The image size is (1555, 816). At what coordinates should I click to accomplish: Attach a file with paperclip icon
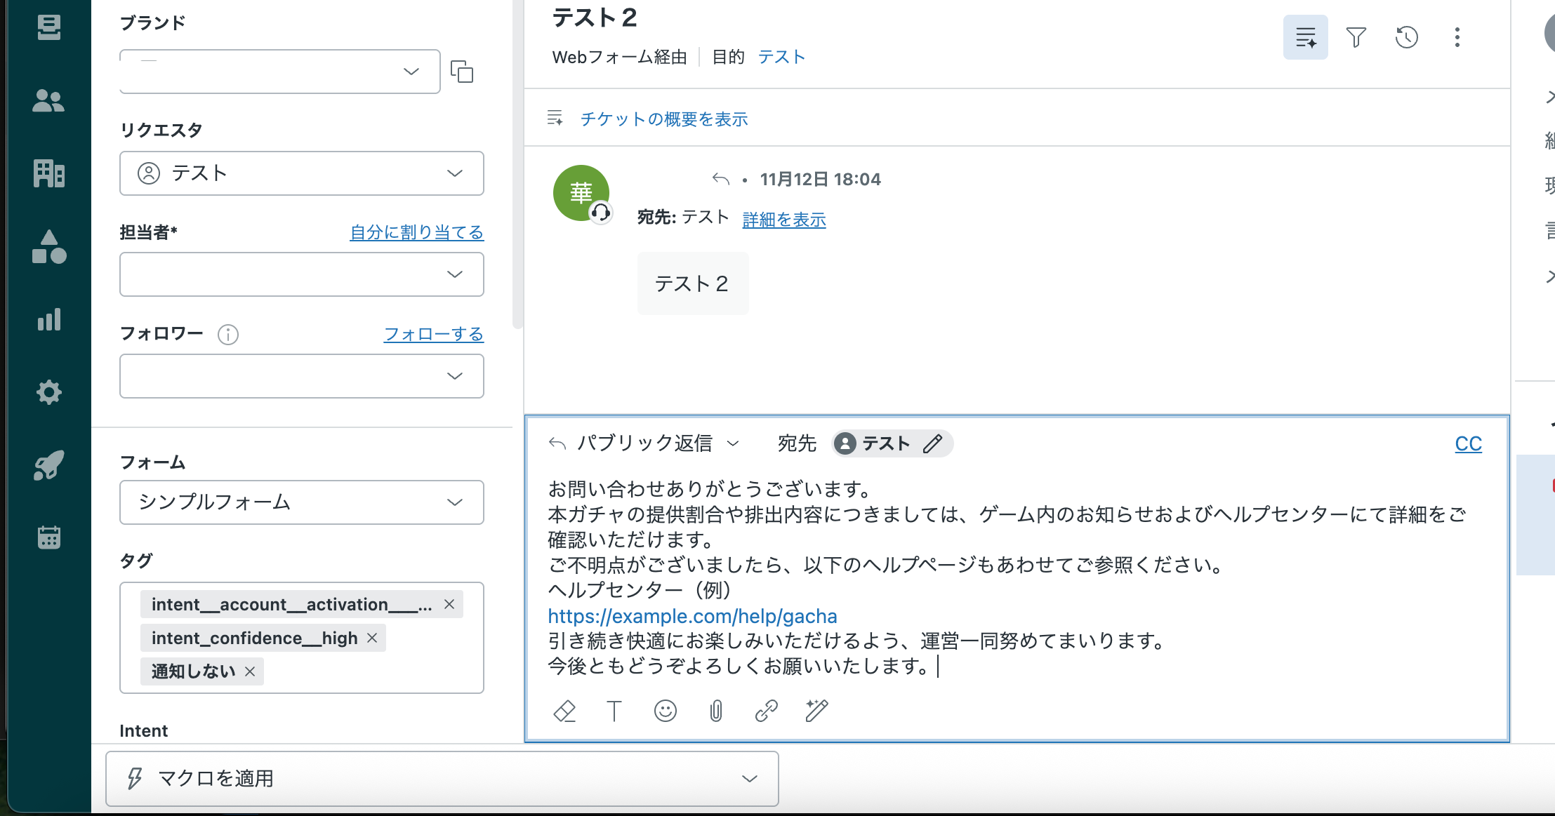click(x=715, y=711)
